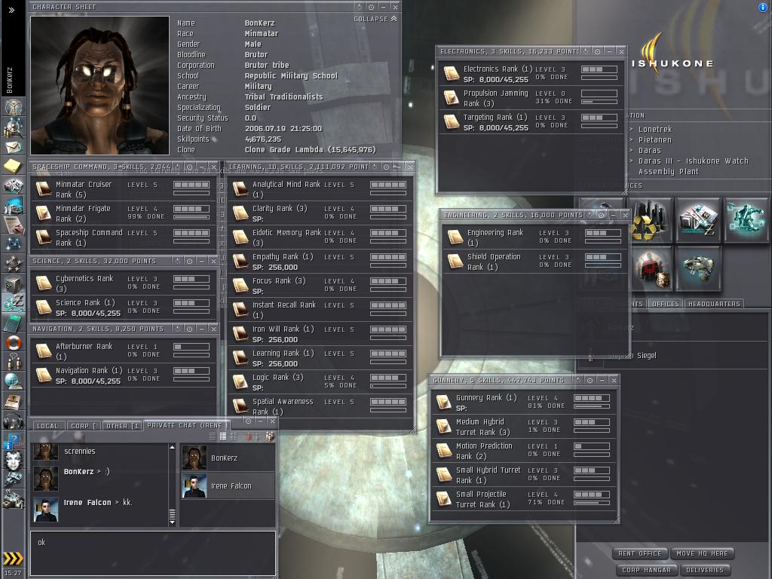
Task: Open the market papers station service
Action: (x=698, y=219)
